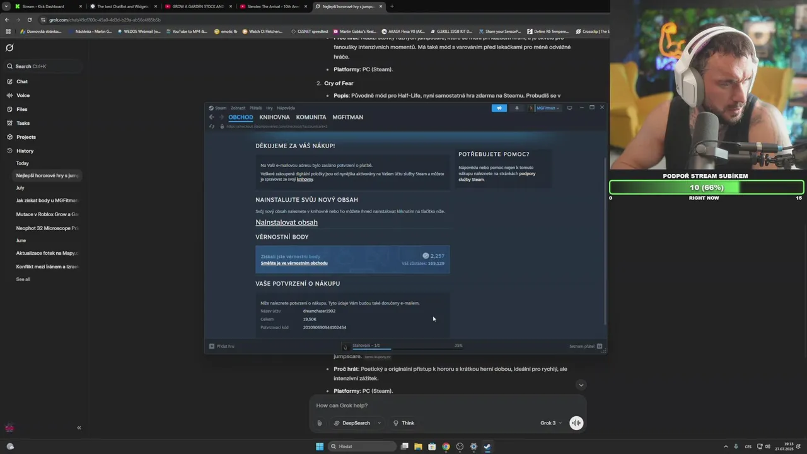Open history chat 'Aktualizace fotek na Mapy.cz'
The image size is (807, 454).
47,253
